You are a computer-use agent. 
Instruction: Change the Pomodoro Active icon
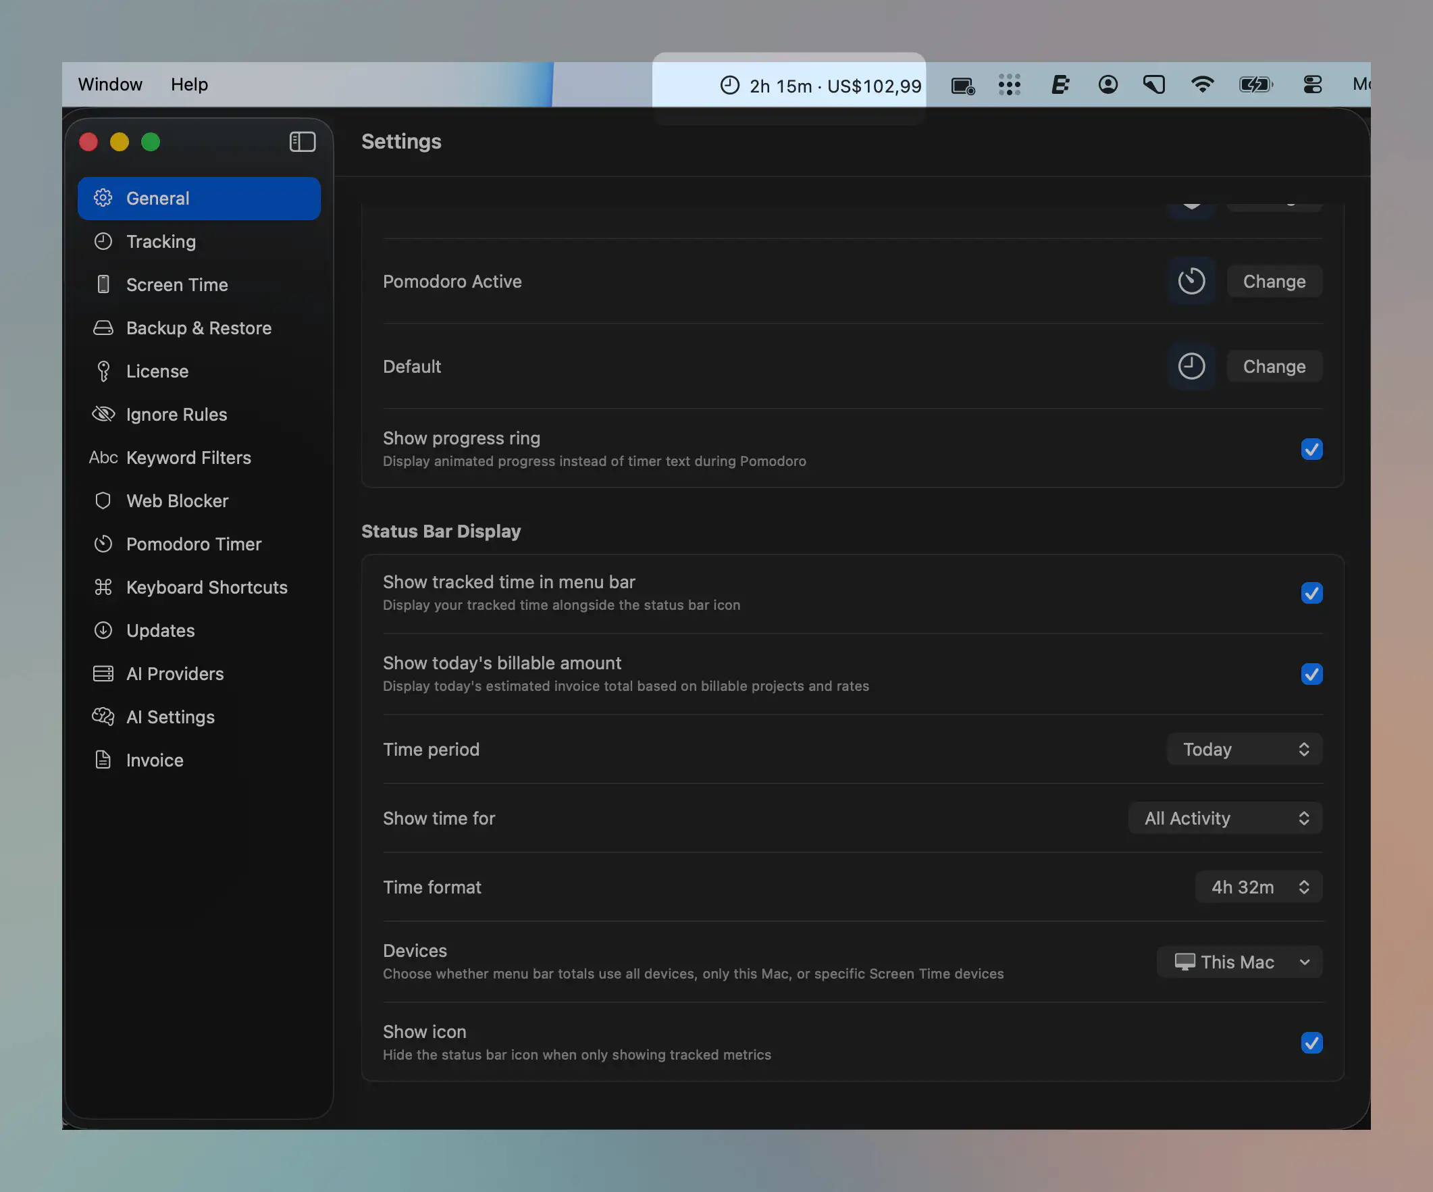click(x=1274, y=281)
